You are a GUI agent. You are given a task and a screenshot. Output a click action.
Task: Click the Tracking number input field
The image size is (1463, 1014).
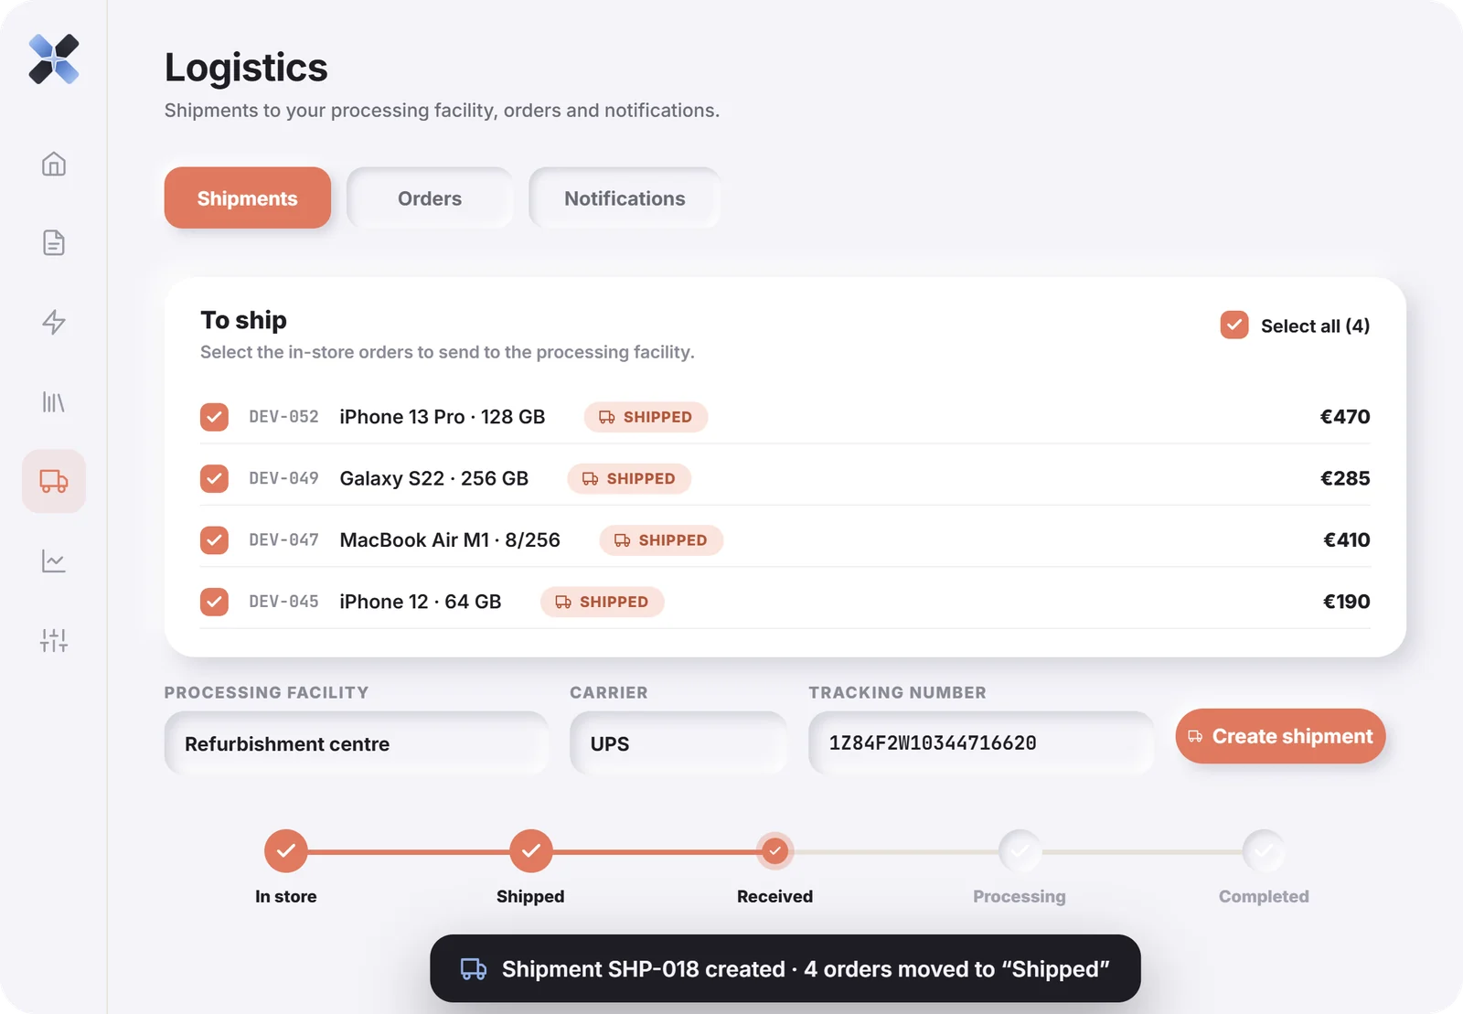[x=981, y=743]
